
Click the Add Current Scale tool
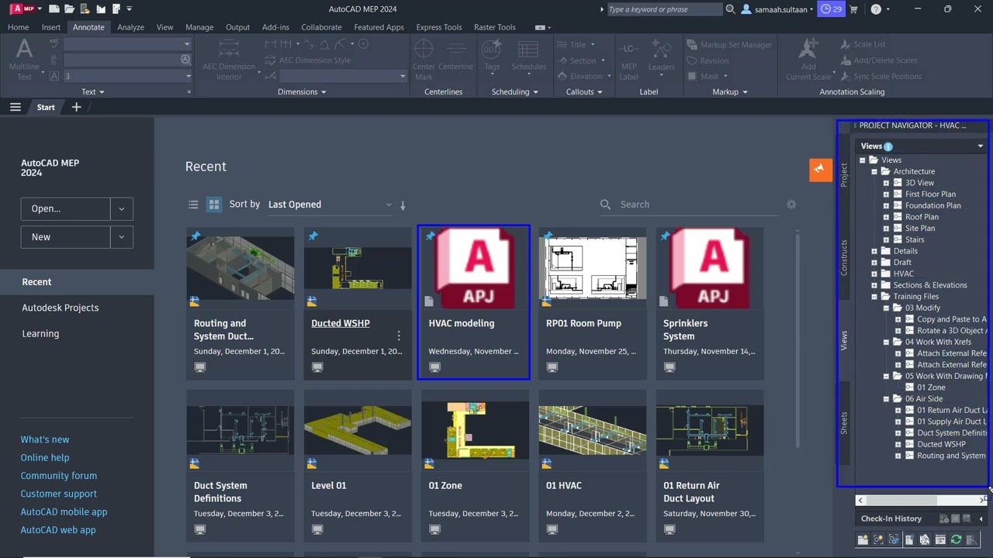tap(808, 60)
